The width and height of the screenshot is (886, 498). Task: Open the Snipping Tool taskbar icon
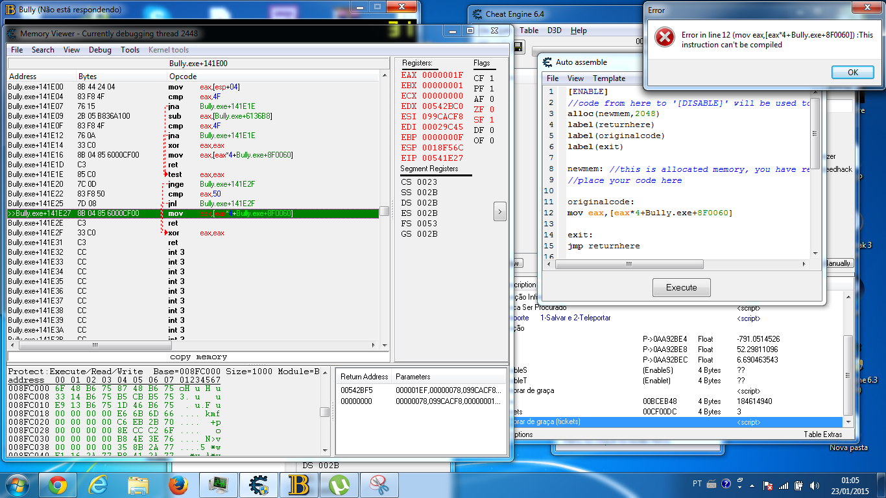(x=379, y=485)
